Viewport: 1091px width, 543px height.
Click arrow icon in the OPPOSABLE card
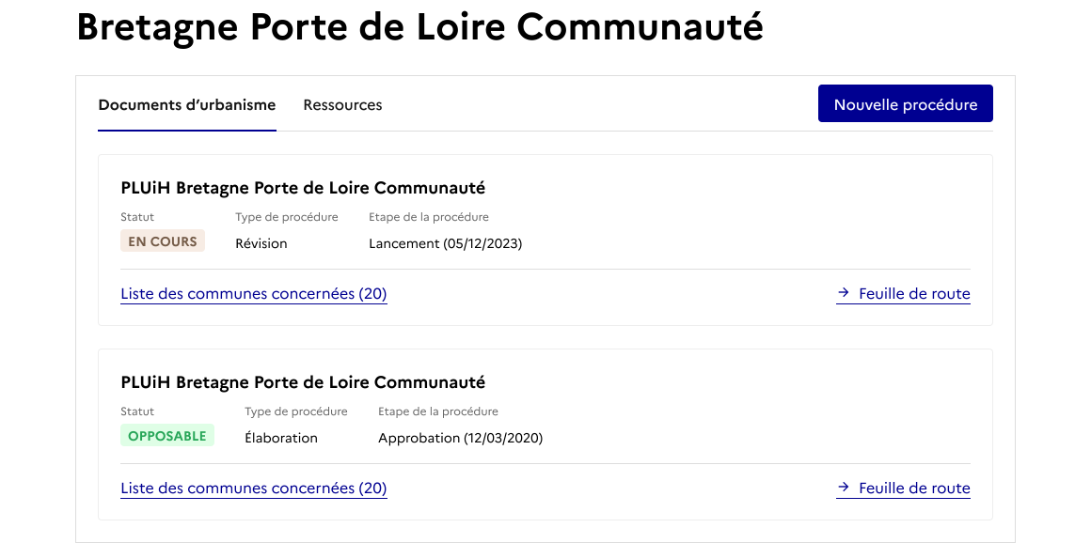click(x=844, y=488)
